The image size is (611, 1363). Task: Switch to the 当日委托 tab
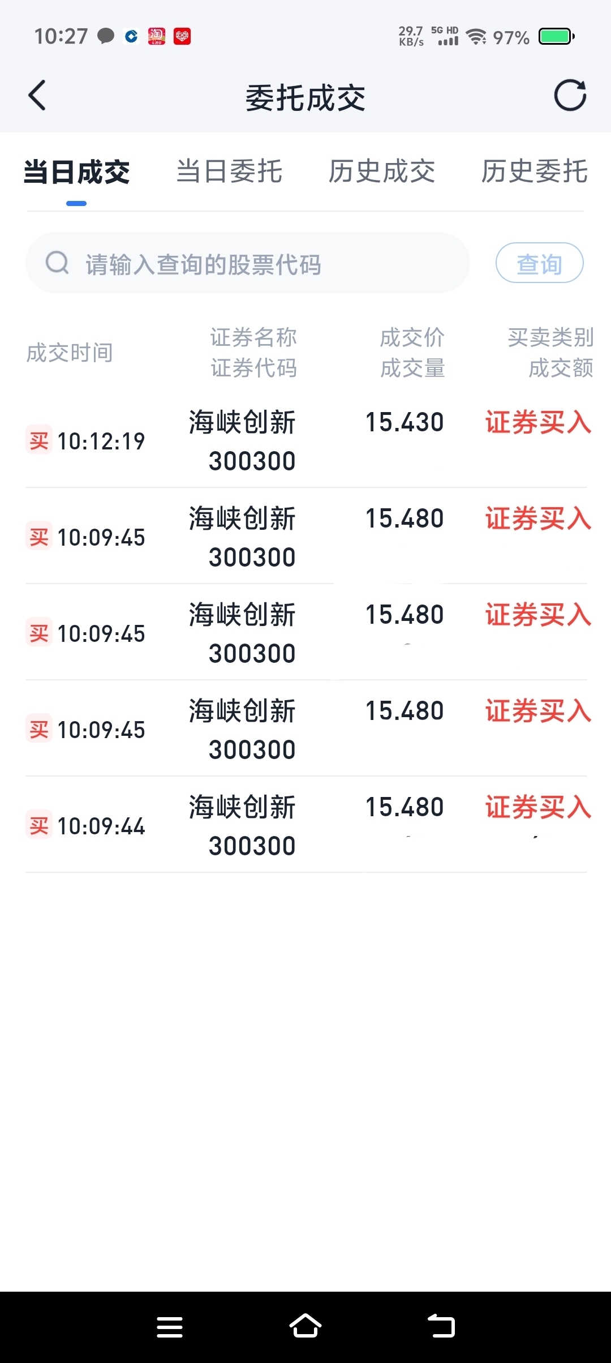click(x=229, y=172)
